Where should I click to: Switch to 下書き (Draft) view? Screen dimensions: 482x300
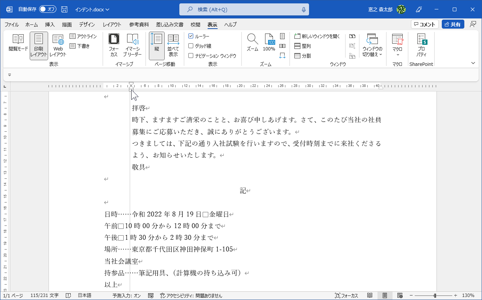(80, 46)
